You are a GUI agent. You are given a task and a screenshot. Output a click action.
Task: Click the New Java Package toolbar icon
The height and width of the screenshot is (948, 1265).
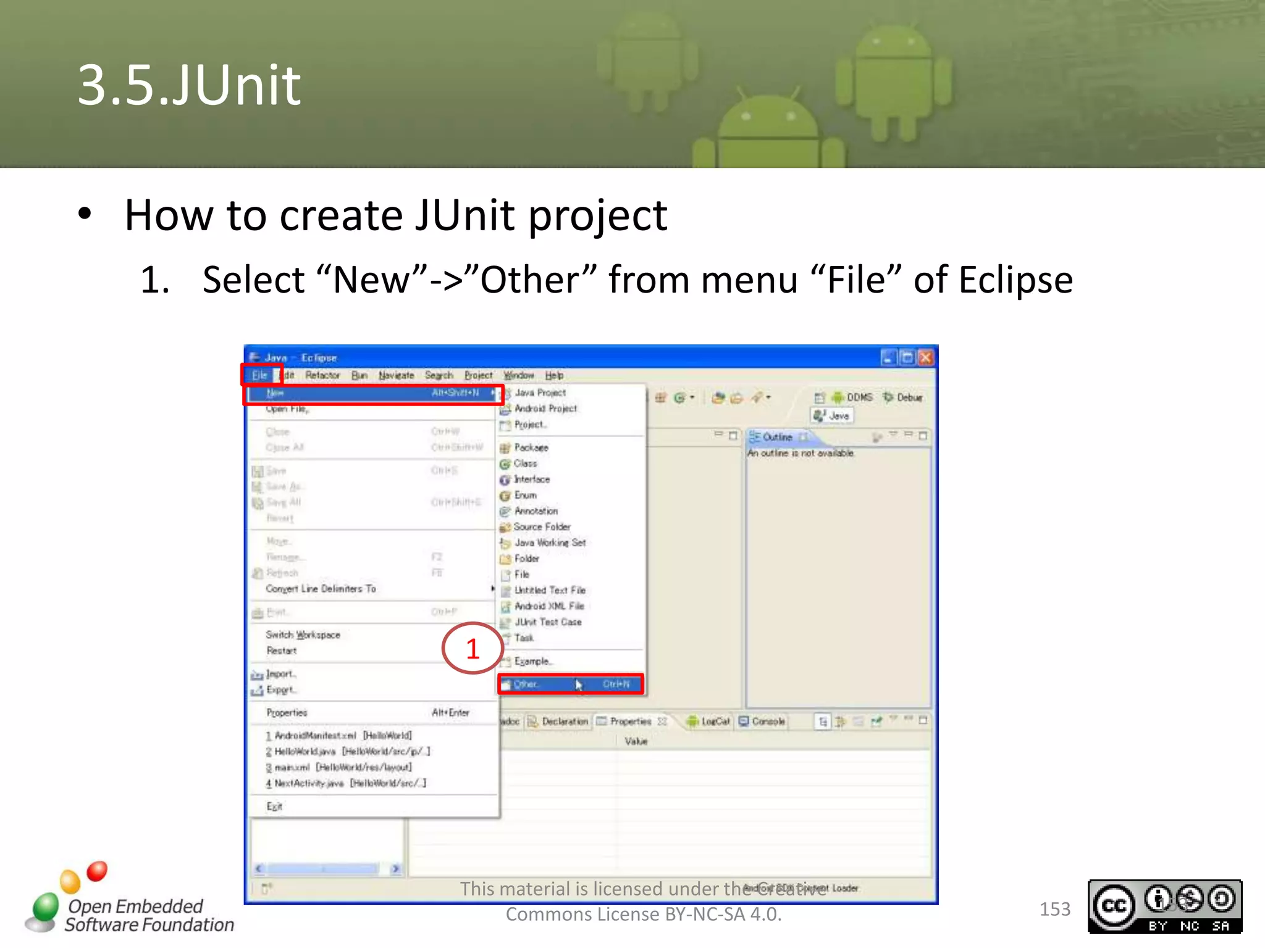[660, 397]
